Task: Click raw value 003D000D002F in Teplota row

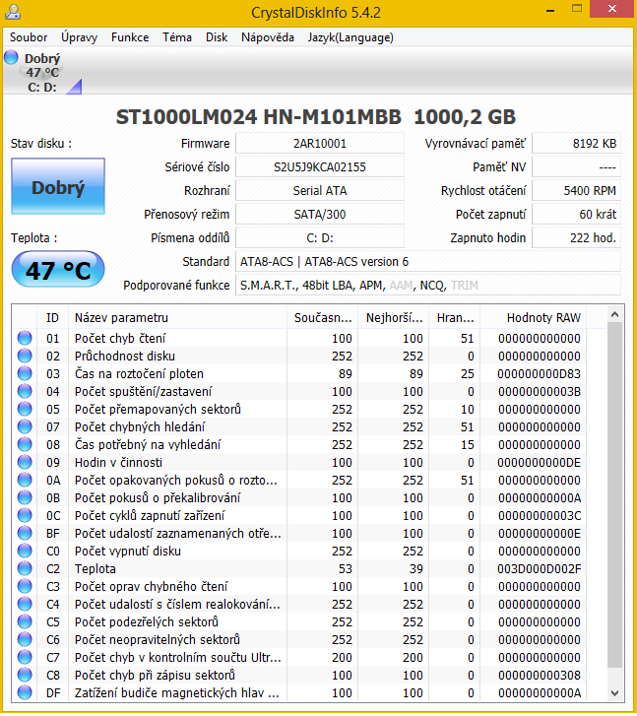Action: tap(539, 569)
